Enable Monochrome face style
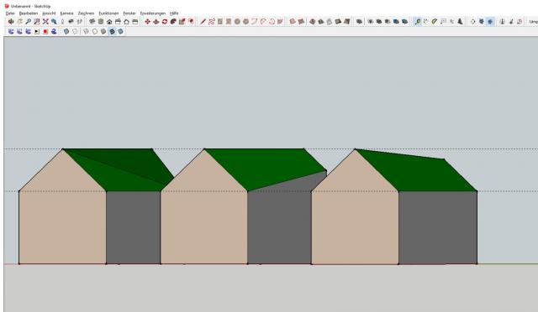 click(x=120, y=32)
